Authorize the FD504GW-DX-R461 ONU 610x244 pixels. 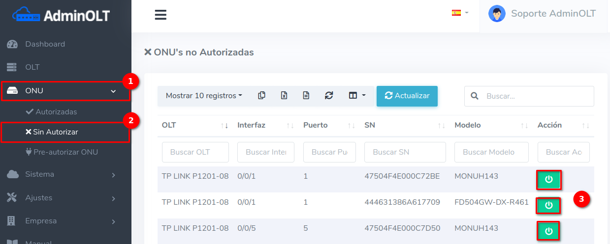coord(548,205)
